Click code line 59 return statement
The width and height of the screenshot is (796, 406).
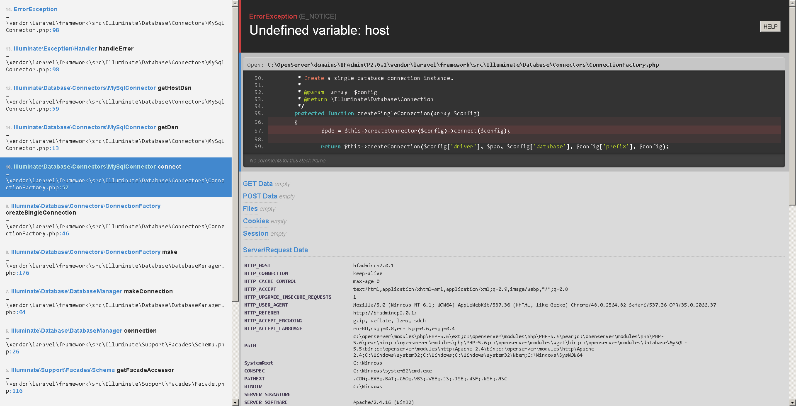[x=495, y=147]
